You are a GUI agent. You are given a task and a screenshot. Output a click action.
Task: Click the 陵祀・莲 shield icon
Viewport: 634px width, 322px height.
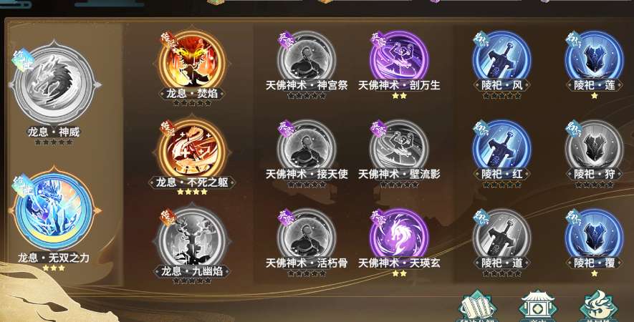595,60
